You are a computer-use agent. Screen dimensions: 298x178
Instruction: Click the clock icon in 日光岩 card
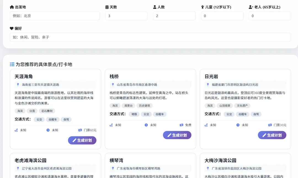(238, 125)
